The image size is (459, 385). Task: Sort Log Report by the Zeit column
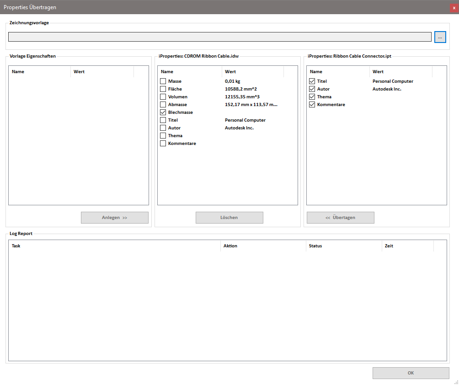407,246
